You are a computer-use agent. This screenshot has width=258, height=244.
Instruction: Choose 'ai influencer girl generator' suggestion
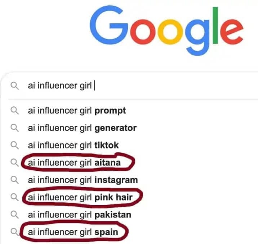[x=82, y=128]
